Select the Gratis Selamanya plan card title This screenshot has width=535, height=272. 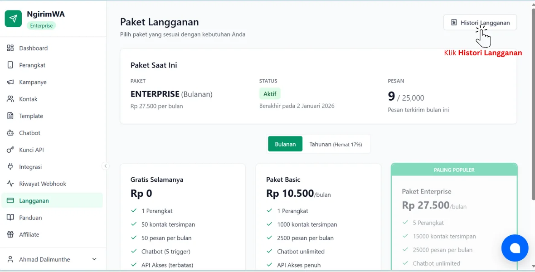[x=157, y=180]
